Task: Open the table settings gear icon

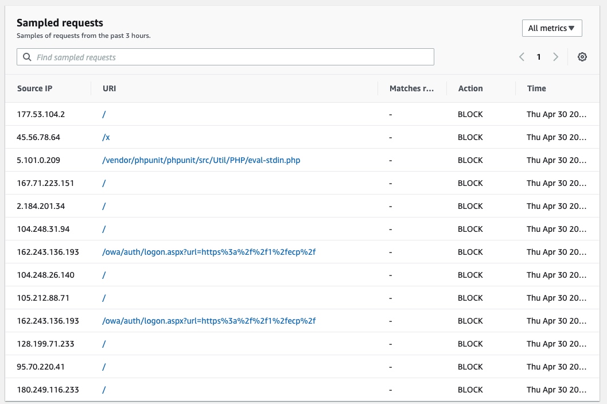Action: tap(582, 57)
